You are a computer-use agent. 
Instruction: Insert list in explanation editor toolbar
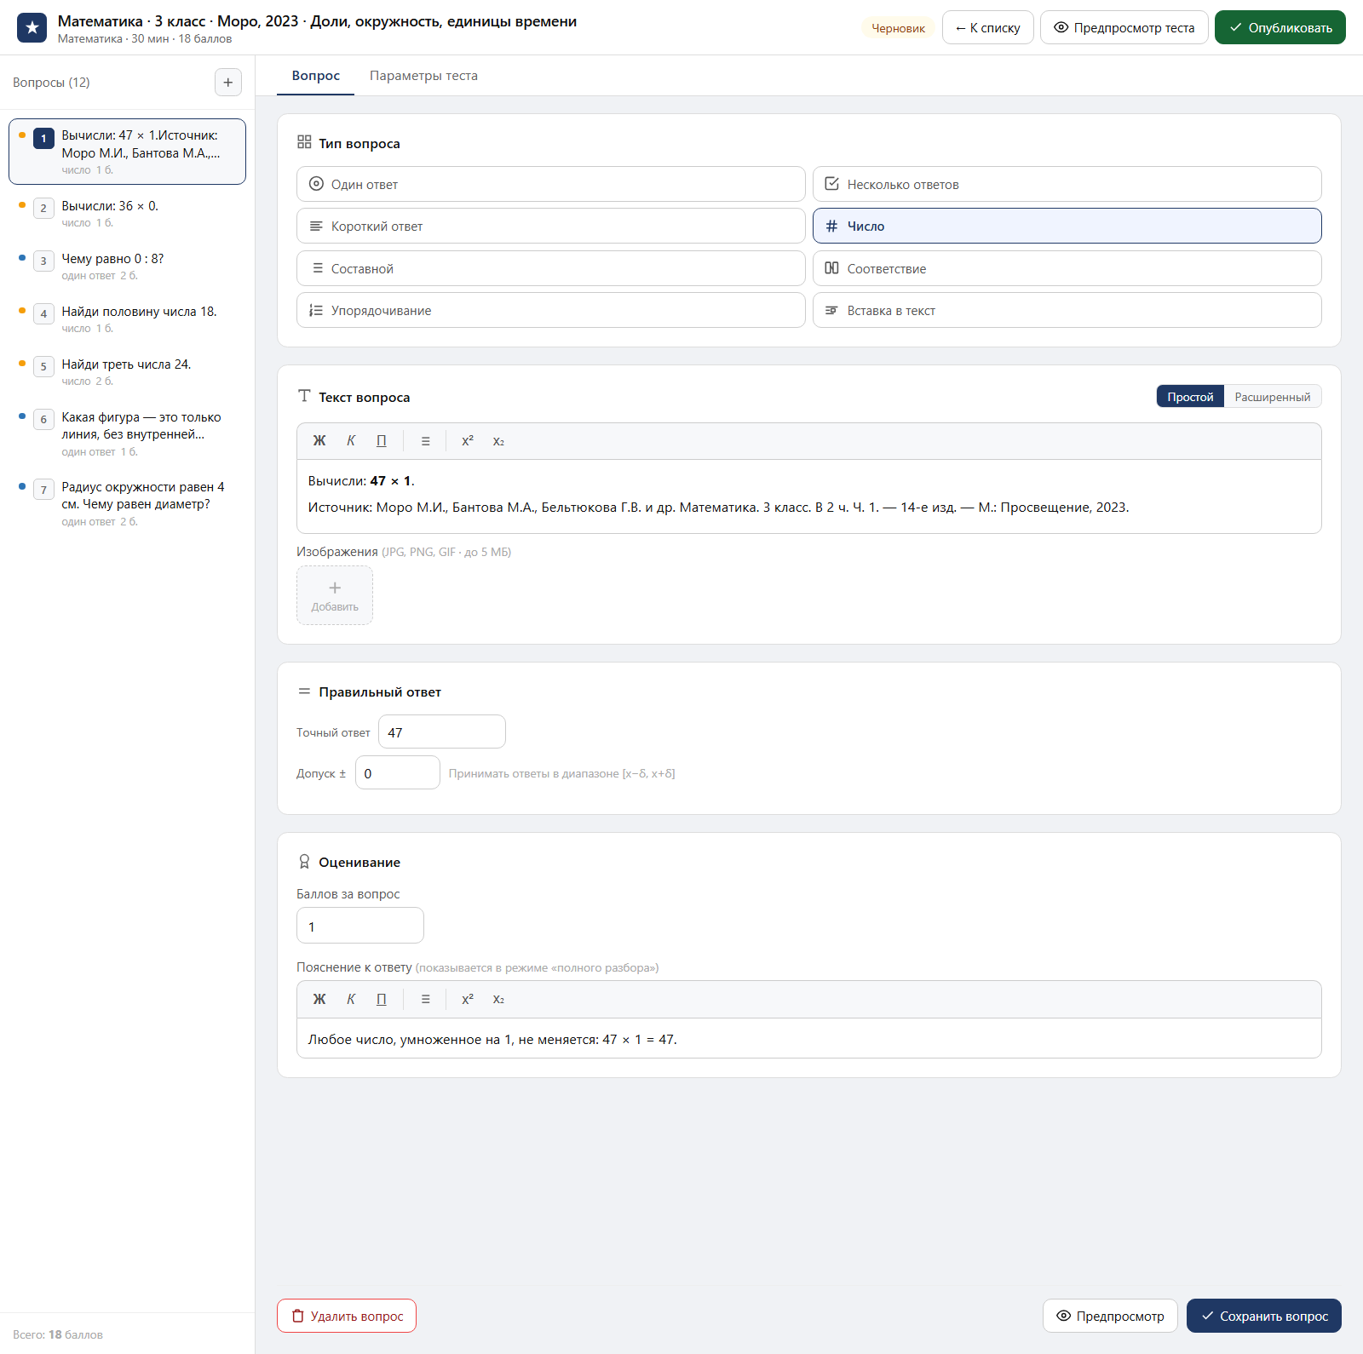tap(425, 1000)
